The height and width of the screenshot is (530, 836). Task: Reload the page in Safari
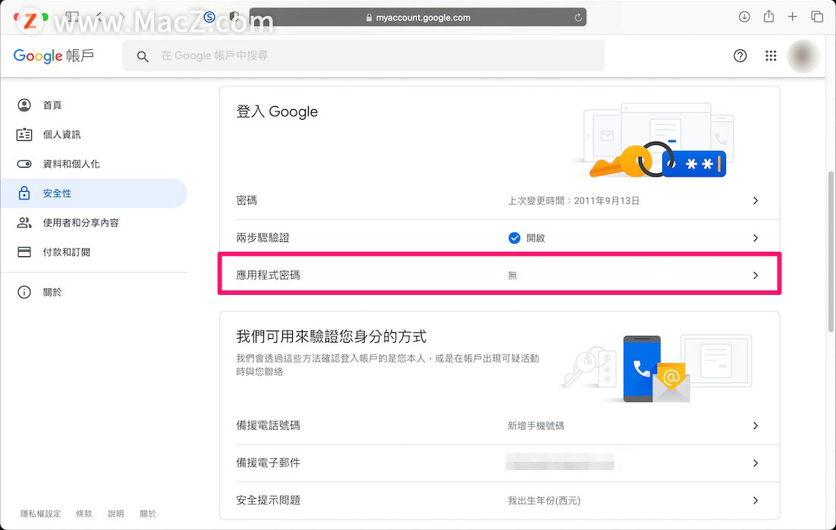(x=578, y=17)
